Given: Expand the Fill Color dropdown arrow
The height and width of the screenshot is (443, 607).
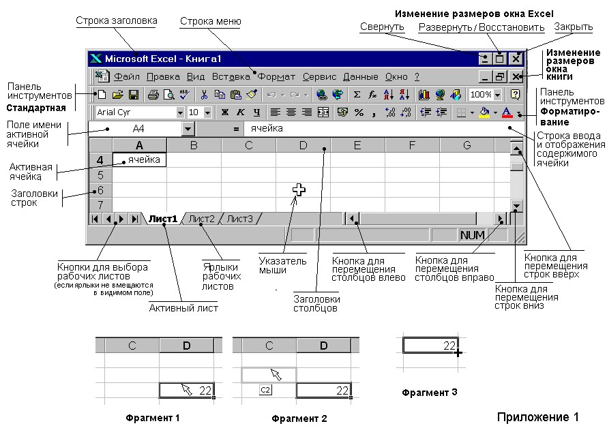Looking at the screenshot, I should click(x=495, y=112).
